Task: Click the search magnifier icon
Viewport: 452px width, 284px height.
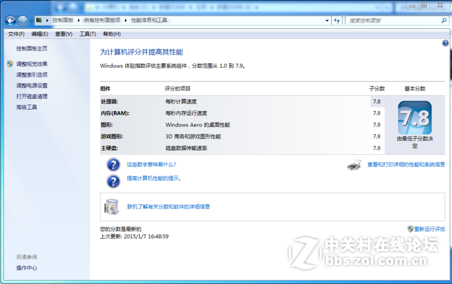Action: pos(444,20)
